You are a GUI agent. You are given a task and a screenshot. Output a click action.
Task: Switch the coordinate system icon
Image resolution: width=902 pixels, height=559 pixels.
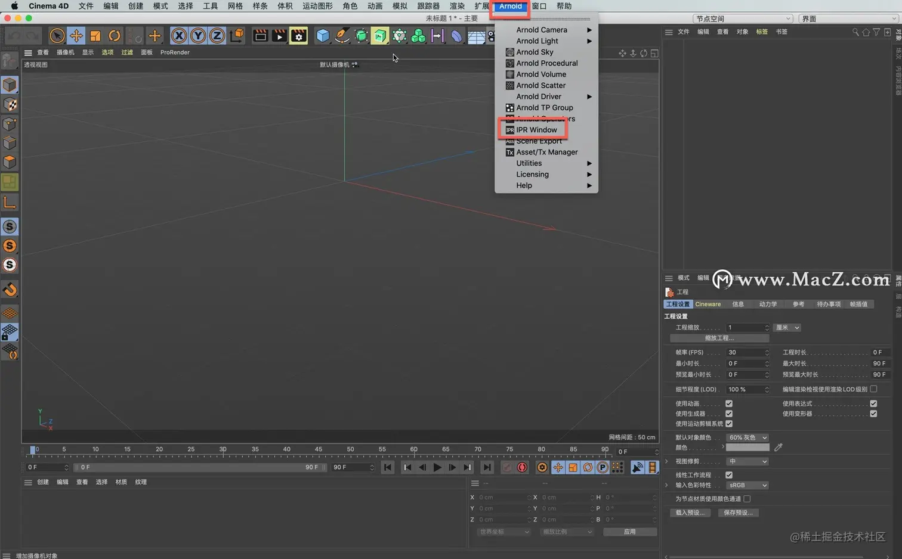tap(236, 36)
